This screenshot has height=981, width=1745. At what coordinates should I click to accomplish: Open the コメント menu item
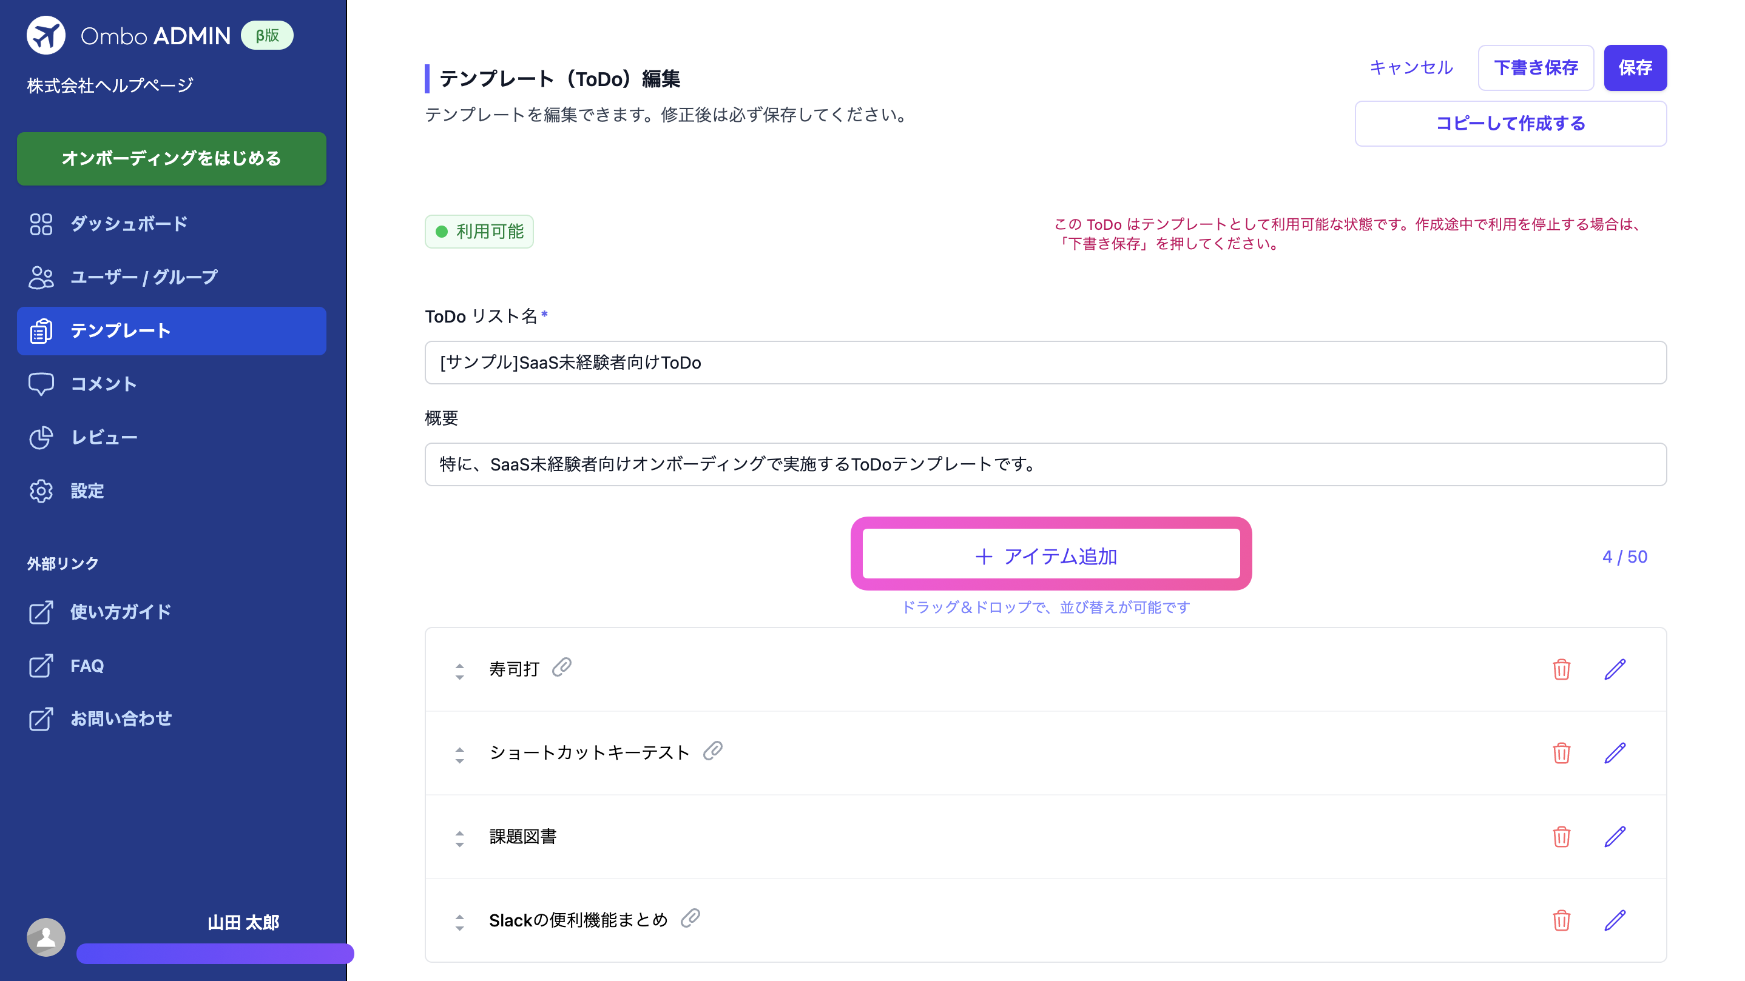point(171,384)
